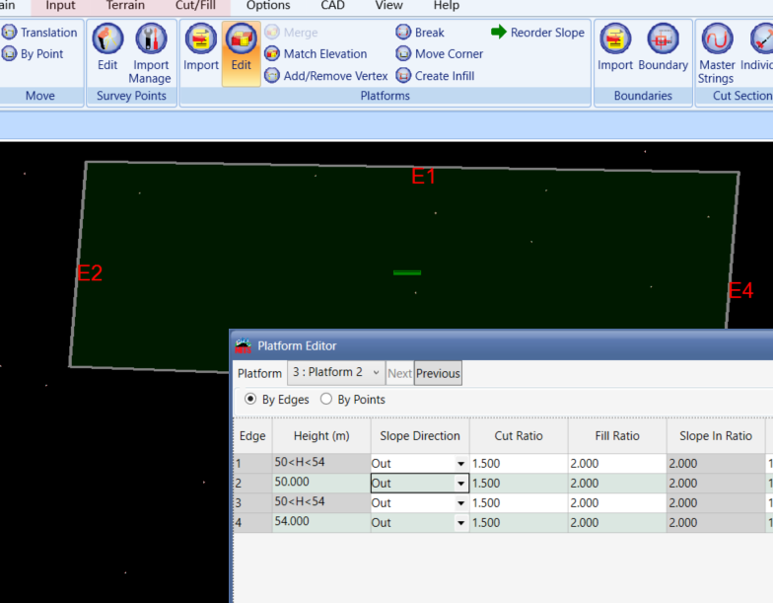Click the Height cell of edge 4
The image size is (773, 603).
pyautogui.click(x=321, y=522)
